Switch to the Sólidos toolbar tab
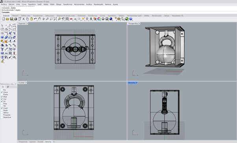The image size is (237, 143). pyautogui.click(x=121, y=16)
